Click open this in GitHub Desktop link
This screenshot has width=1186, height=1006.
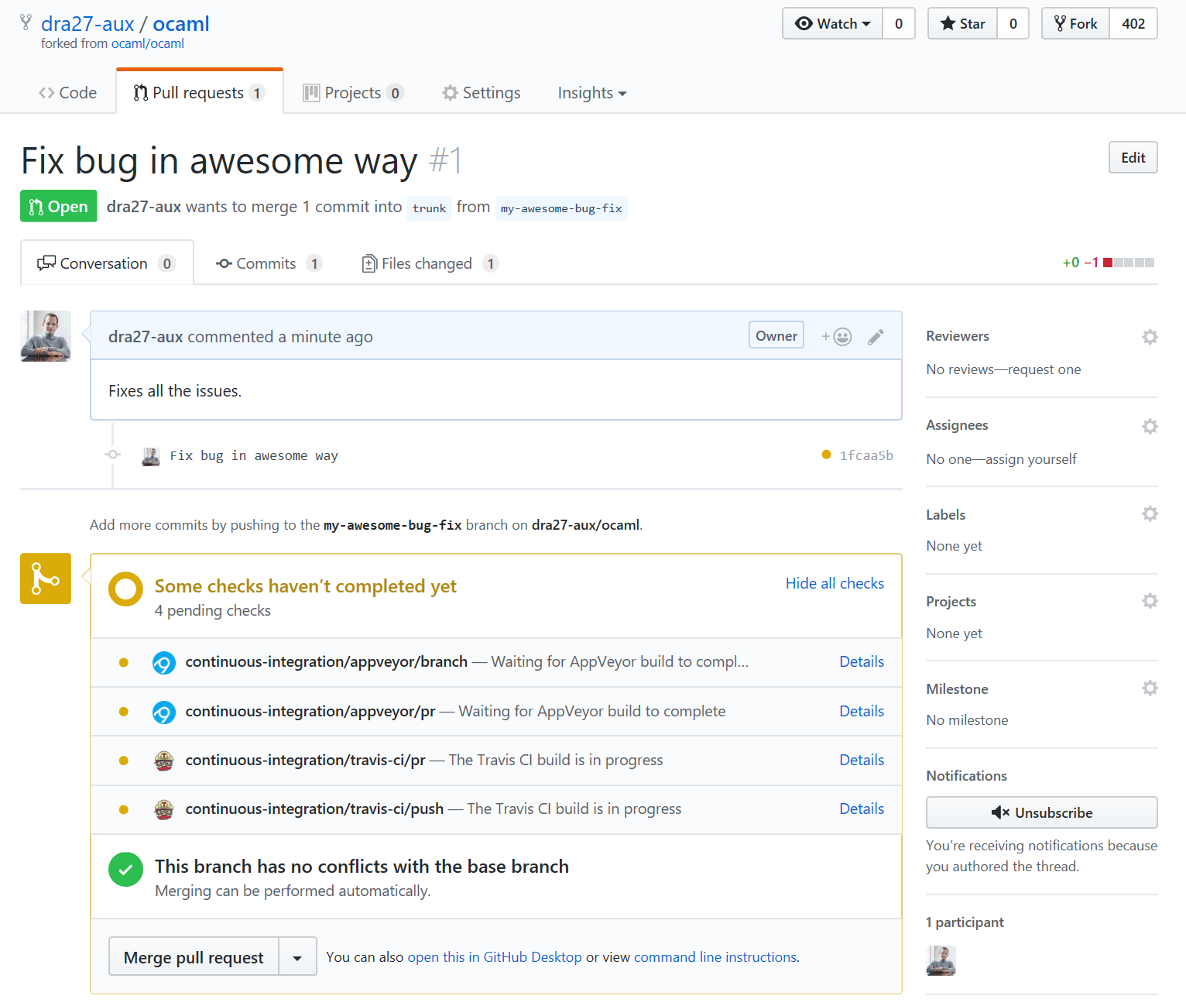495,957
